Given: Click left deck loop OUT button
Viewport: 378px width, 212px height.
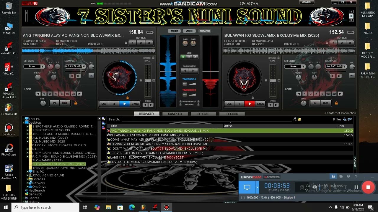Looking at the screenshot, I should [65, 103].
